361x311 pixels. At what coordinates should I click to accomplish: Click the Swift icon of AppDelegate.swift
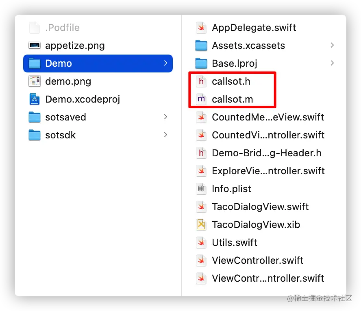tap(201, 28)
